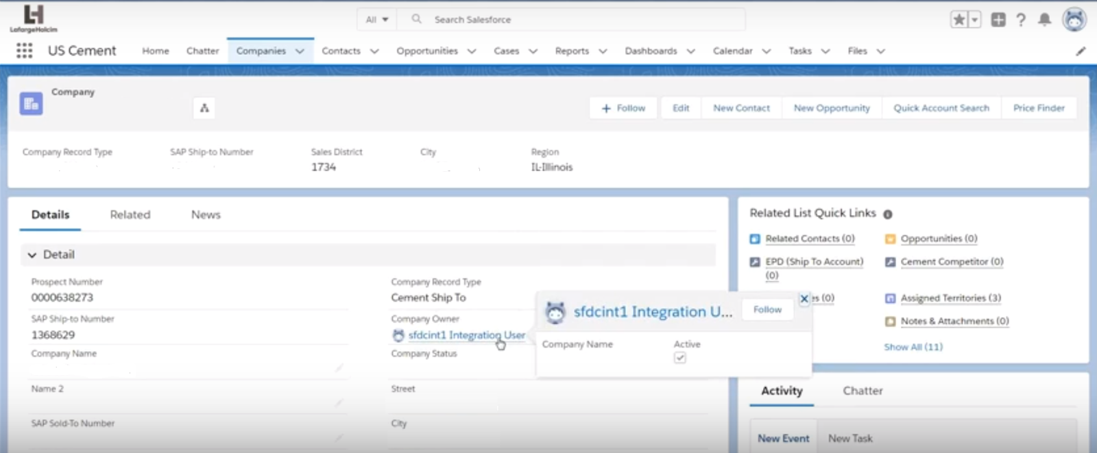Viewport: 1097px width, 453px height.
Task: Toggle the Active checkbox in the popup
Action: coord(679,358)
